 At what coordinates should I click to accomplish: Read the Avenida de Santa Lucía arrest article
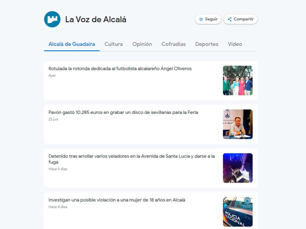pyautogui.click(x=132, y=159)
